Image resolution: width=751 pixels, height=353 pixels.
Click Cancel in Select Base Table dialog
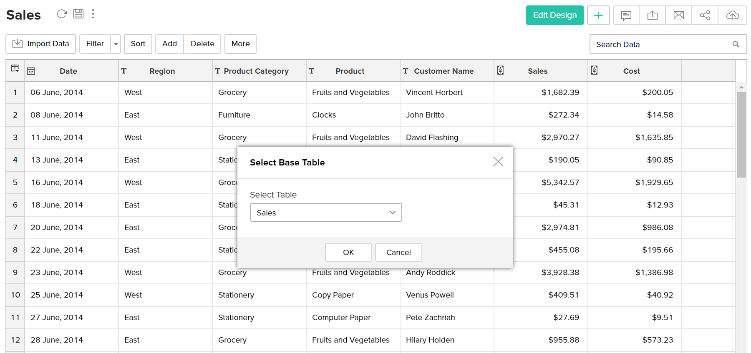pyautogui.click(x=398, y=252)
